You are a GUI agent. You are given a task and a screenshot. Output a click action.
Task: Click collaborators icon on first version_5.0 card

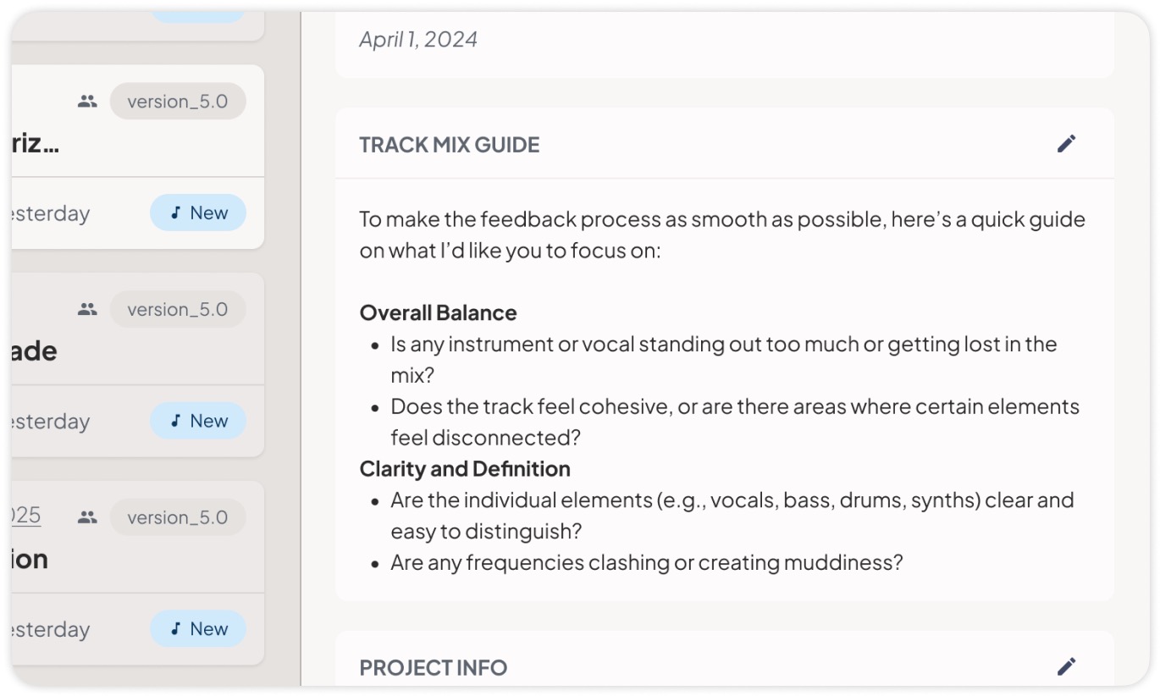[x=87, y=102]
